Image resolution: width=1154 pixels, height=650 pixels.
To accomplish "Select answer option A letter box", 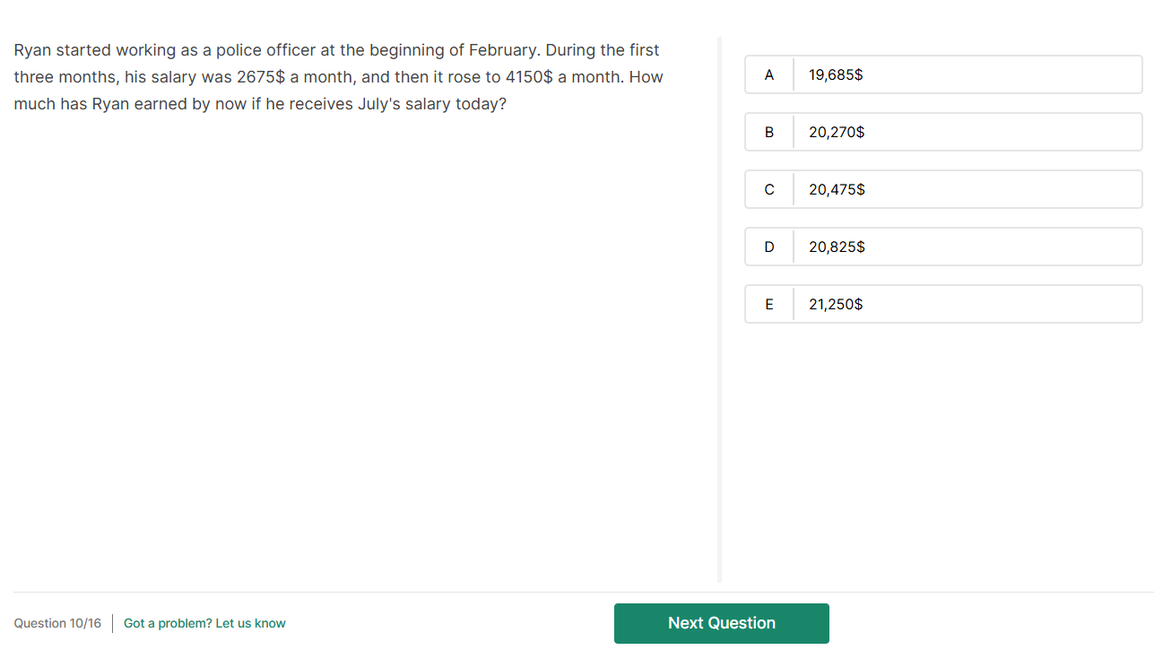I will 769,75.
